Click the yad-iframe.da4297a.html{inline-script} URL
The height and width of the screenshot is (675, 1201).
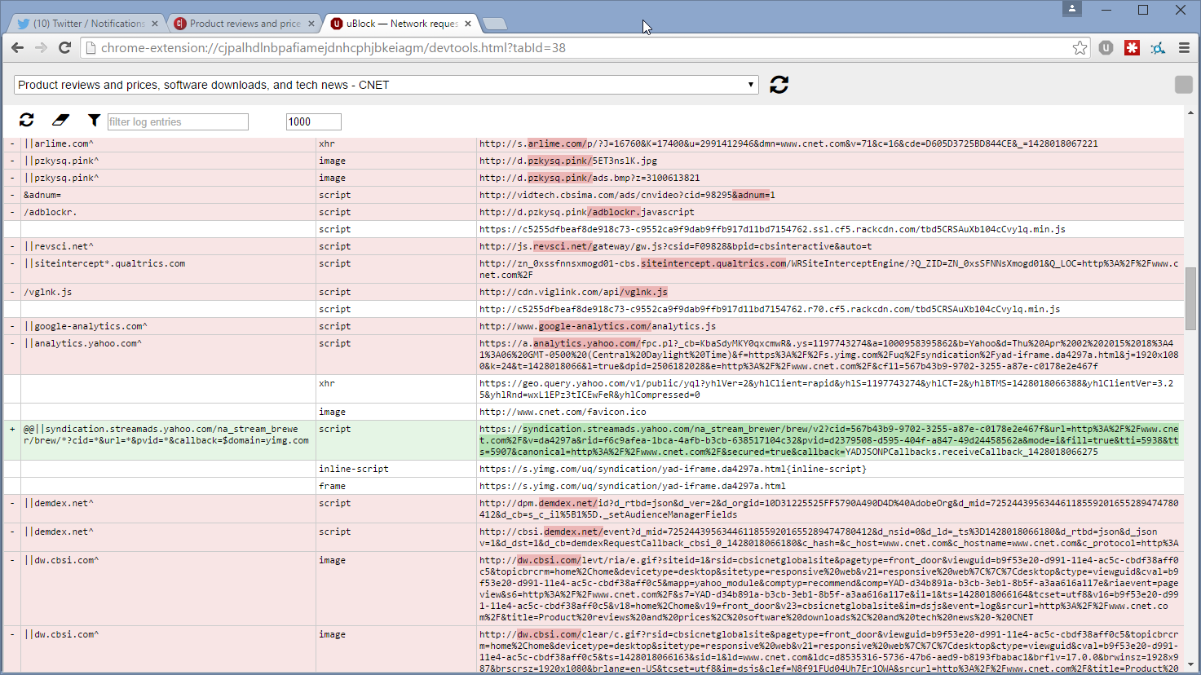(x=673, y=469)
